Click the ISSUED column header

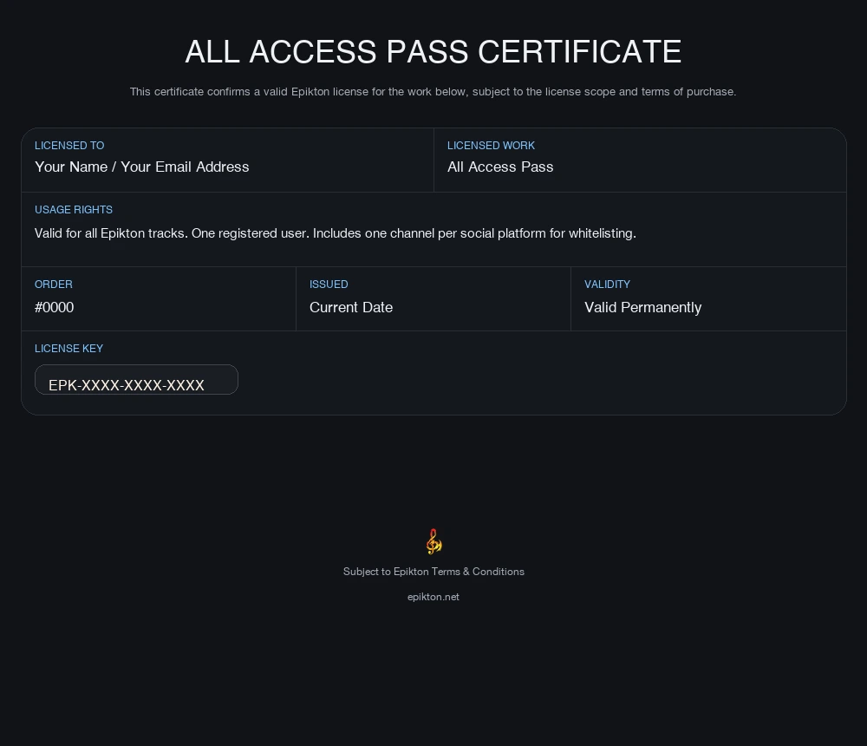coord(329,285)
